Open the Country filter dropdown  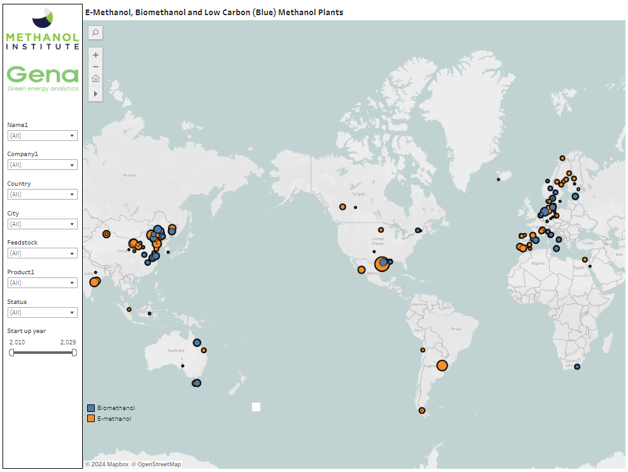[42, 195]
